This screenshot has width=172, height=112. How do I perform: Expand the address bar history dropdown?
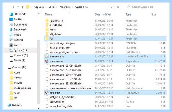click(111, 7)
